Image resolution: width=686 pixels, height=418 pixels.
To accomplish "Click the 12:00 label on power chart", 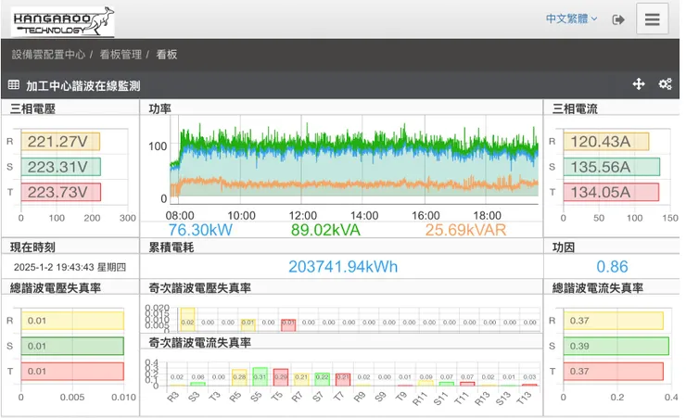I will pyautogui.click(x=303, y=216).
